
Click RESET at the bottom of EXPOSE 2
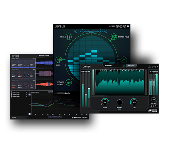[14, 118]
